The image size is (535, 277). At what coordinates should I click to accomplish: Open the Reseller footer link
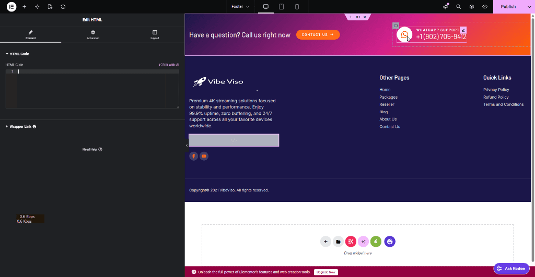387,105
